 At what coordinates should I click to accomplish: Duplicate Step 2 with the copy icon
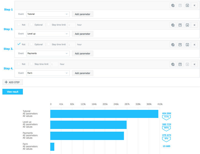point(173,25)
